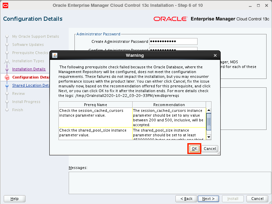Viewport: 272px width, 204px height.
Task: Click OK in the Warning dialog
Action: [x=194, y=149]
